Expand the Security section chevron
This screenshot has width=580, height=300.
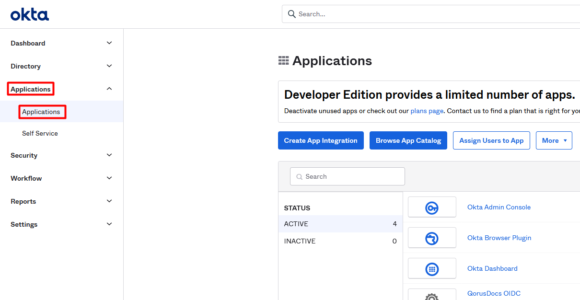(109, 155)
